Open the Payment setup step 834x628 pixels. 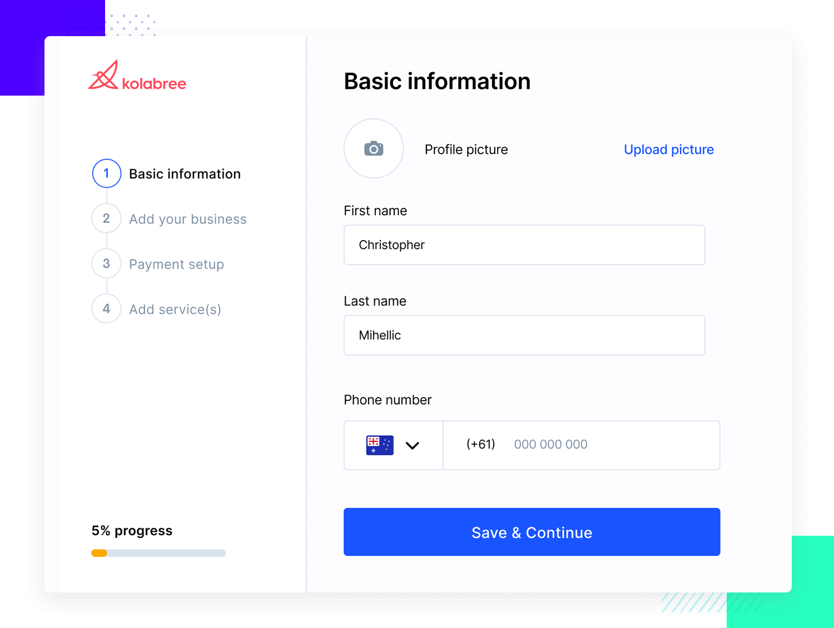[x=176, y=264]
